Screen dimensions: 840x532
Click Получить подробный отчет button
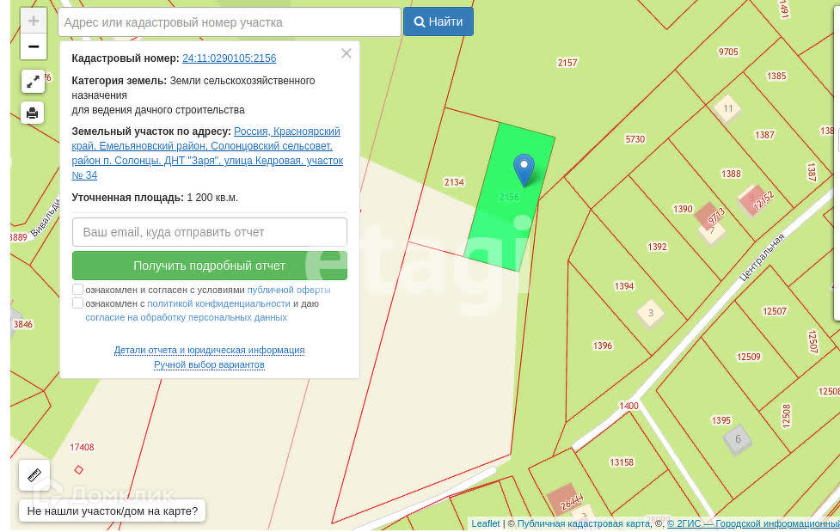coord(210,266)
